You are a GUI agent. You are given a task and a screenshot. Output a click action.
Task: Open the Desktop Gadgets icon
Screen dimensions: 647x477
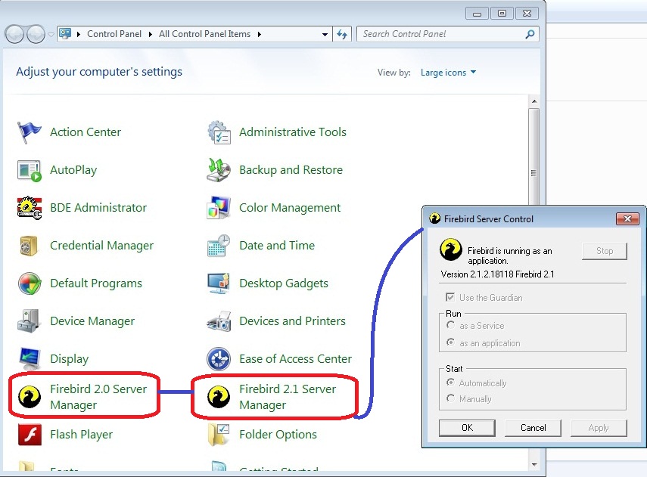[x=219, y=283]
